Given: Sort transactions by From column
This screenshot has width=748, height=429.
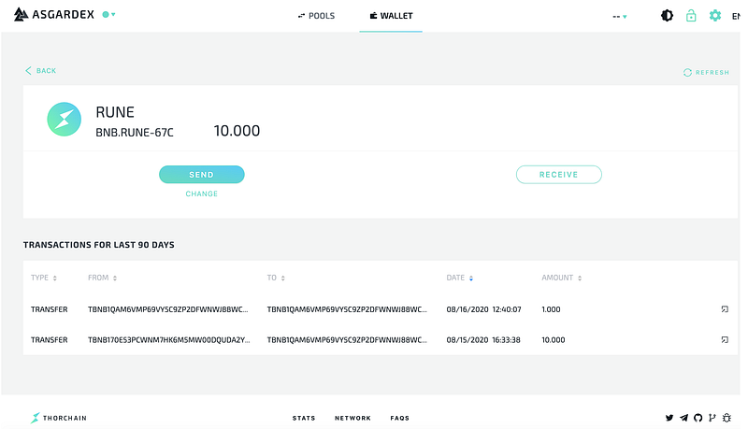Looking at the screenshot, I should [102, 278].
